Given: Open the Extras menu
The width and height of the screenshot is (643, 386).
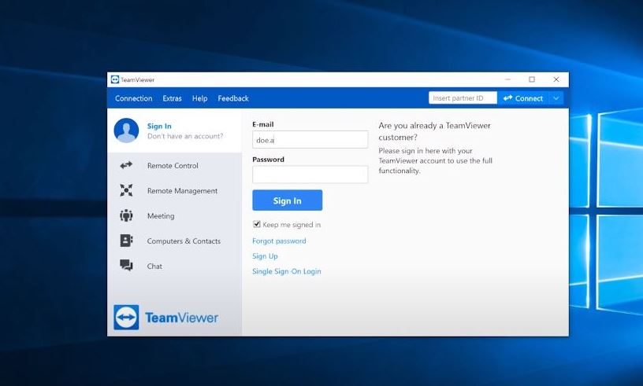Looking at the screenshot, I should pyautogui.click(x=172, y=98).
